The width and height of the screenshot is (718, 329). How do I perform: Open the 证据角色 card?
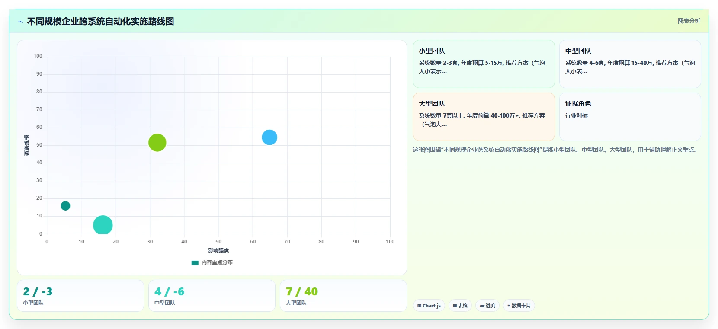630,117
